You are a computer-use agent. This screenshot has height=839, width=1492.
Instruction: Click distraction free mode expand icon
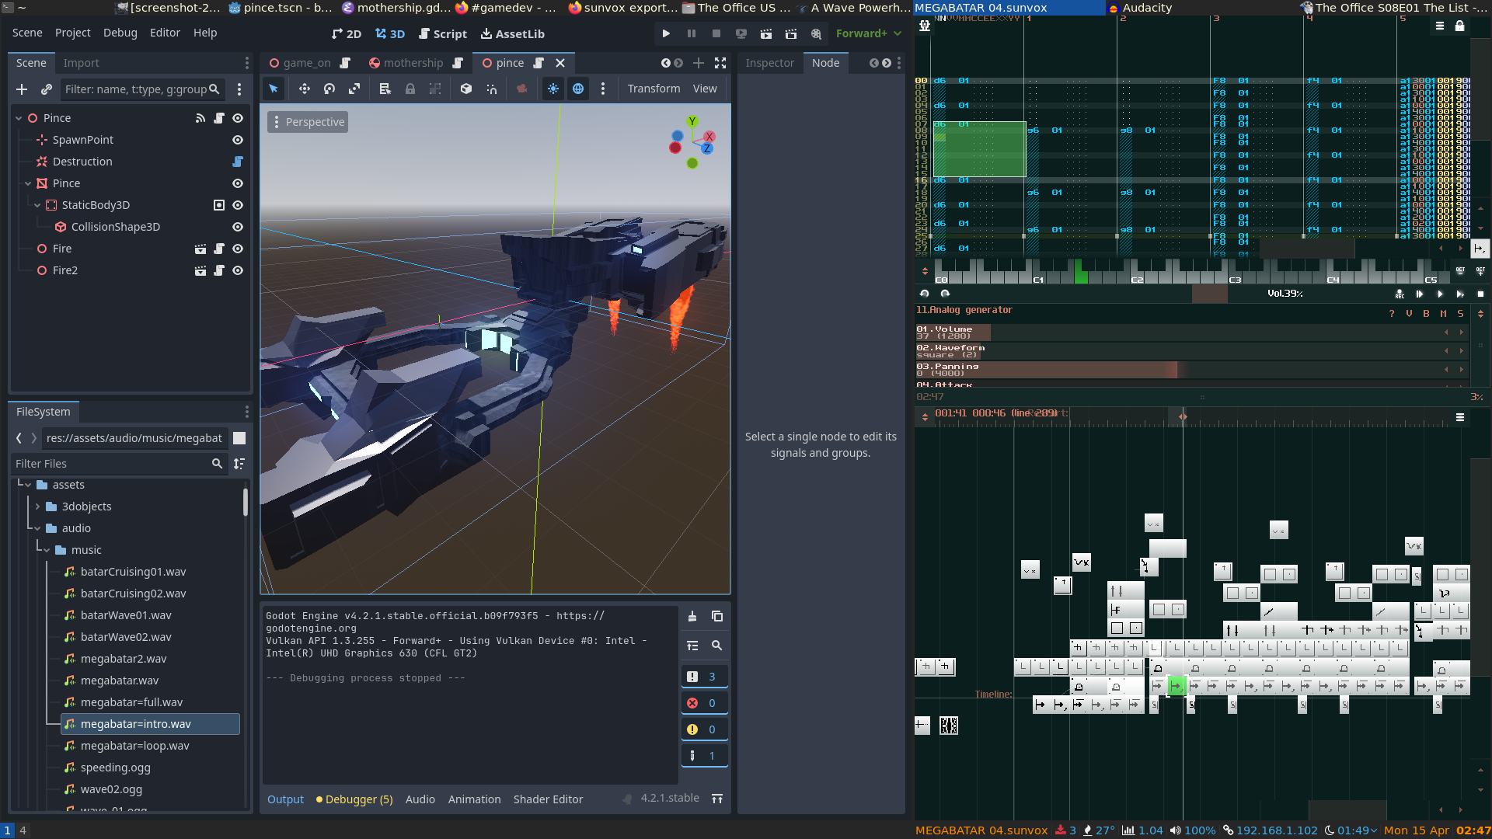point(720,63)
